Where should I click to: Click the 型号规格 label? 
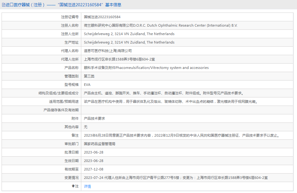tap(71, 85)
